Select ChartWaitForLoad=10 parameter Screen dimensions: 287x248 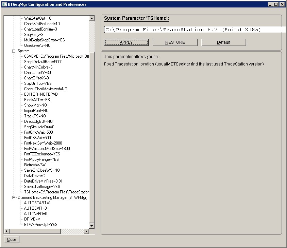[x=42, y=24]
